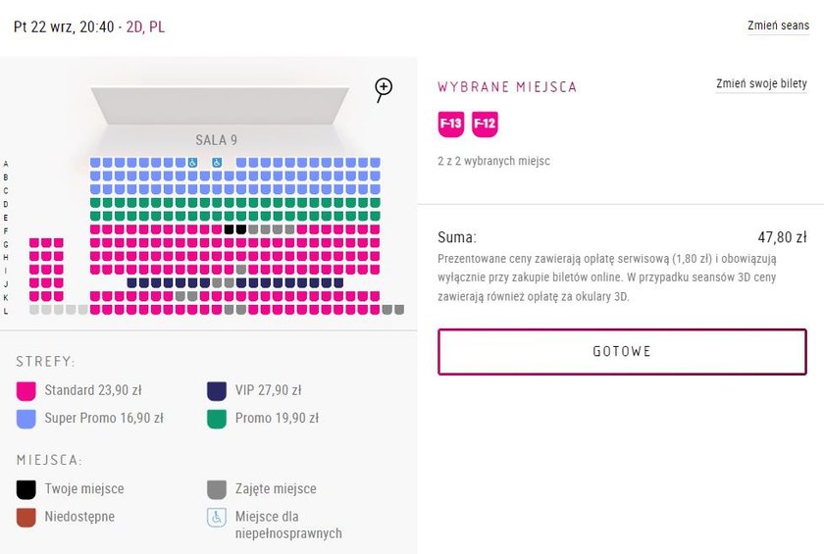Viewport: 824px width, 554px height.
Task: Click the Zmień seans link
Action: tap(778, 26)
